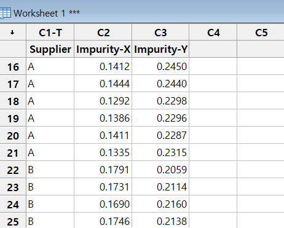284x228 pixels.
Task: Select the C2 column header
Action: [x=103, y=33]
